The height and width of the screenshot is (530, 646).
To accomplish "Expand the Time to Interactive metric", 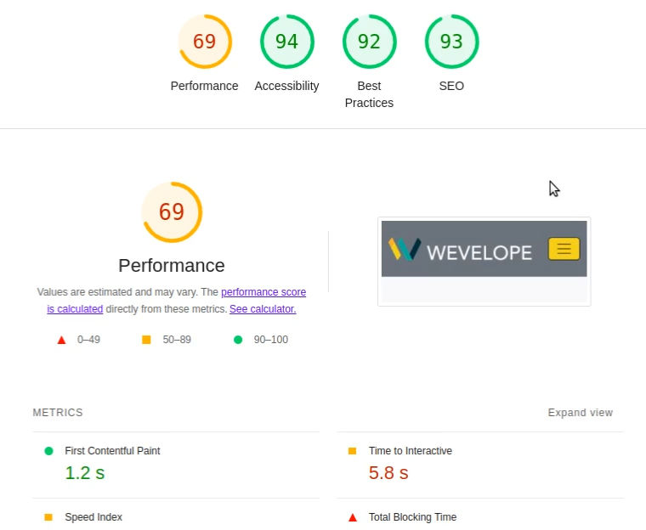I will 410,451.
